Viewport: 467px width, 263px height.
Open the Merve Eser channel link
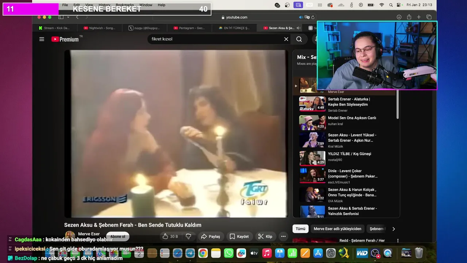coord(89,234)
